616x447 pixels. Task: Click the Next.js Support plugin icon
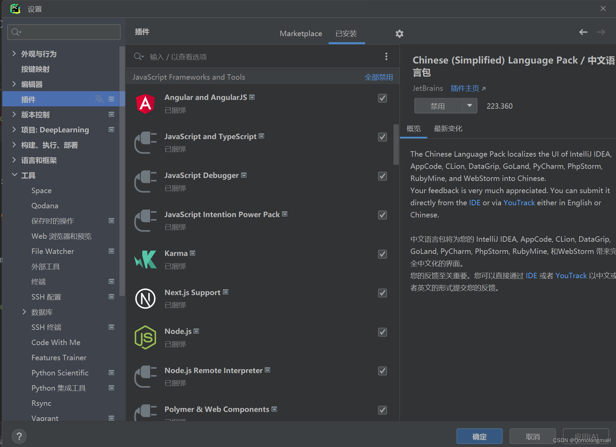click(x=145, y=298)
